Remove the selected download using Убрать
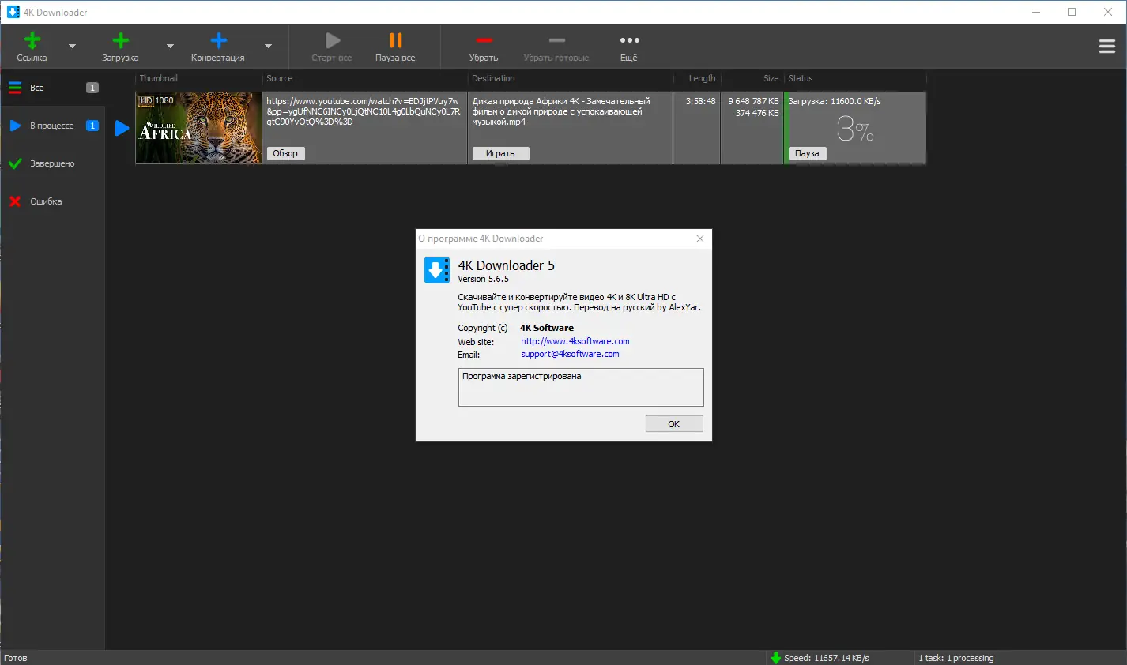The image size is (1127, 665). coord(484,46)
